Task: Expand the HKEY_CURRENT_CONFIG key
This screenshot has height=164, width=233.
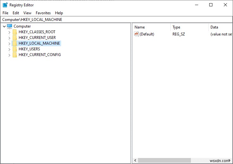Action: pyautogui.click(x=9, y=55)
